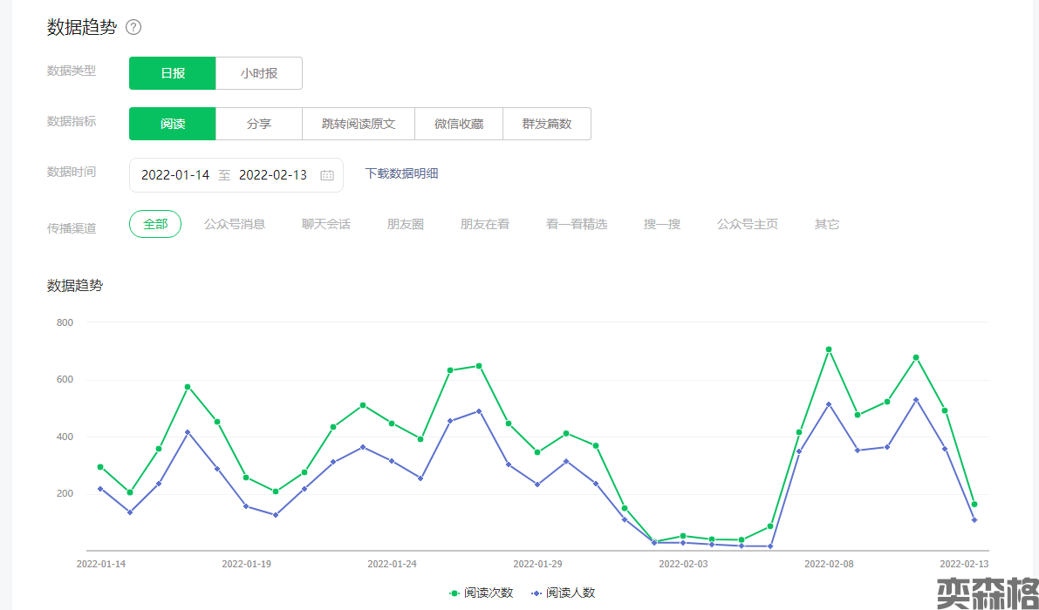
Task: Switch to the 分享 metric tab
Action: 259,124
